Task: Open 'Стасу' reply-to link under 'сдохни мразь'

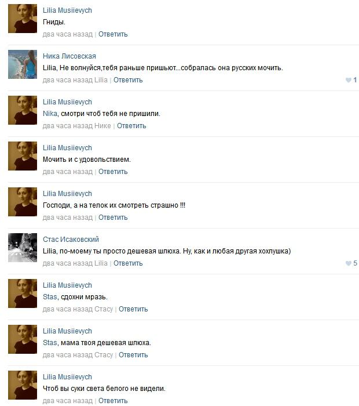Action: (x=104, y=309)
